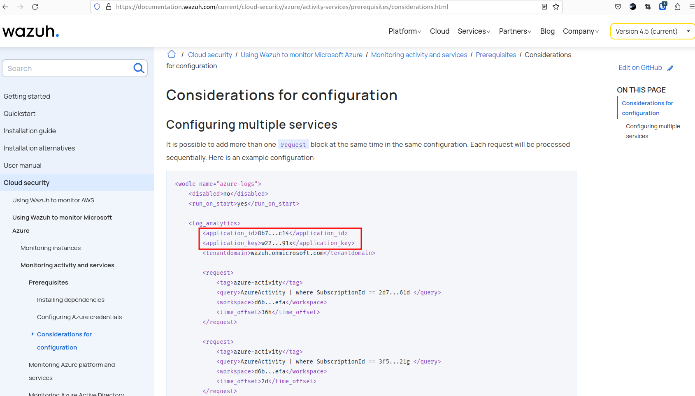Jump to Configuring multiple services in outline

click(653, 131)
